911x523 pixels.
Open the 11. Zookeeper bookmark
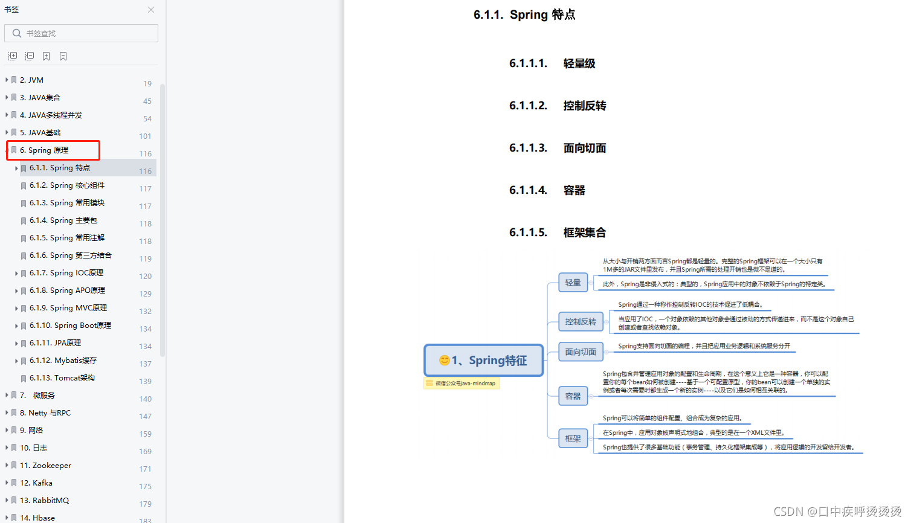pos(45,466)
